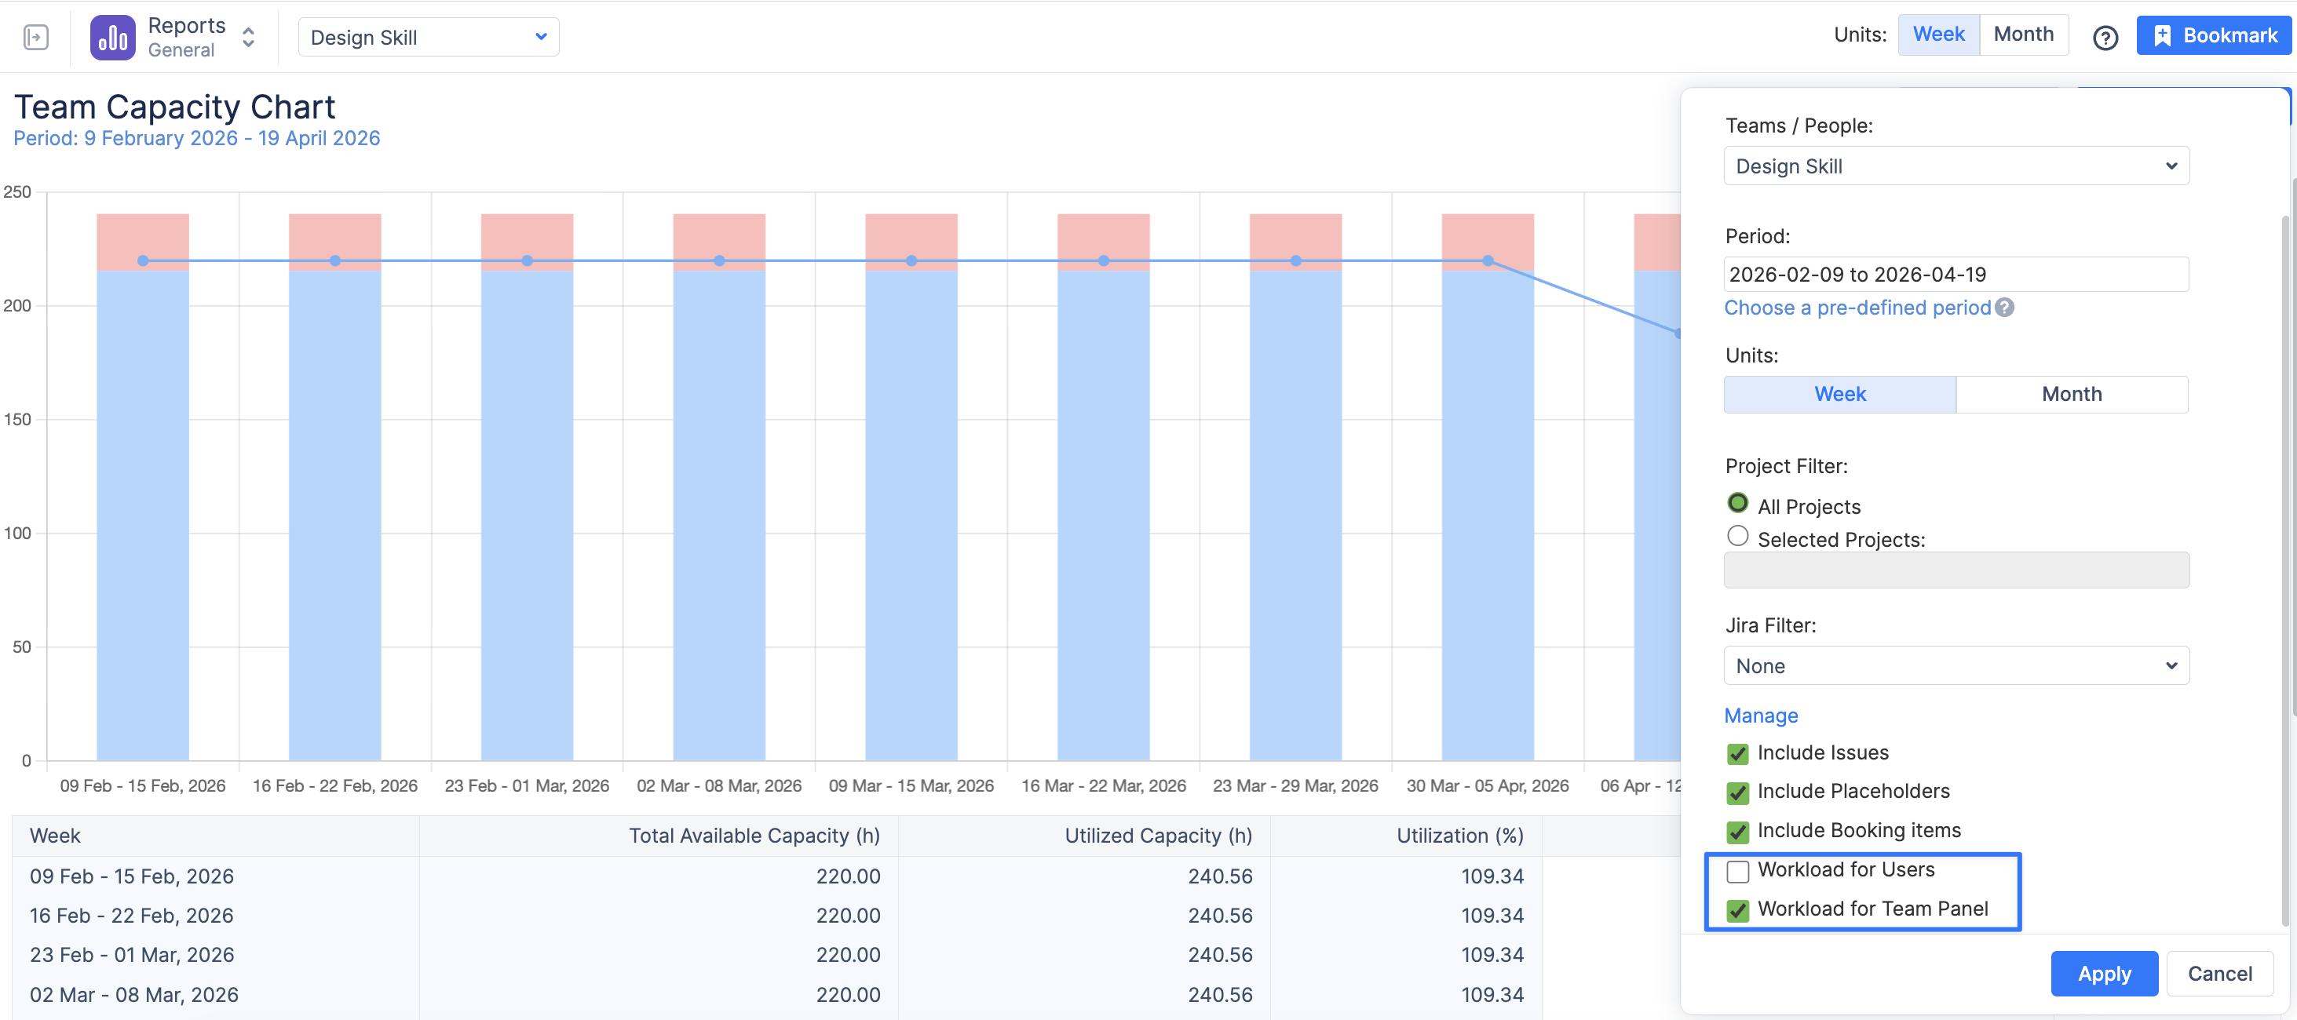Click the Reports General switcher arrows

(249, 38)
